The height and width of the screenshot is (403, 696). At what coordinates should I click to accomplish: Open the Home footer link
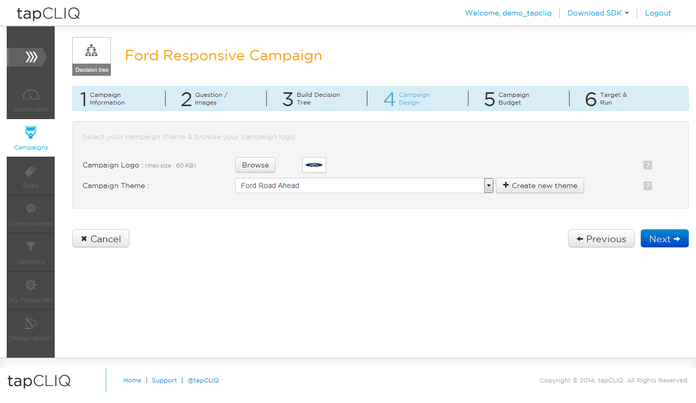pos(132,380)
